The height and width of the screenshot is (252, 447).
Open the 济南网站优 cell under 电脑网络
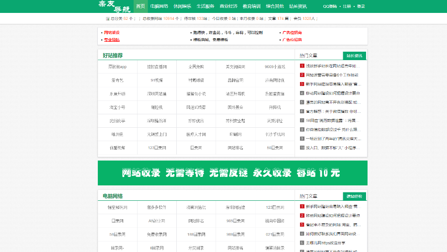click(x=196, y=207)
